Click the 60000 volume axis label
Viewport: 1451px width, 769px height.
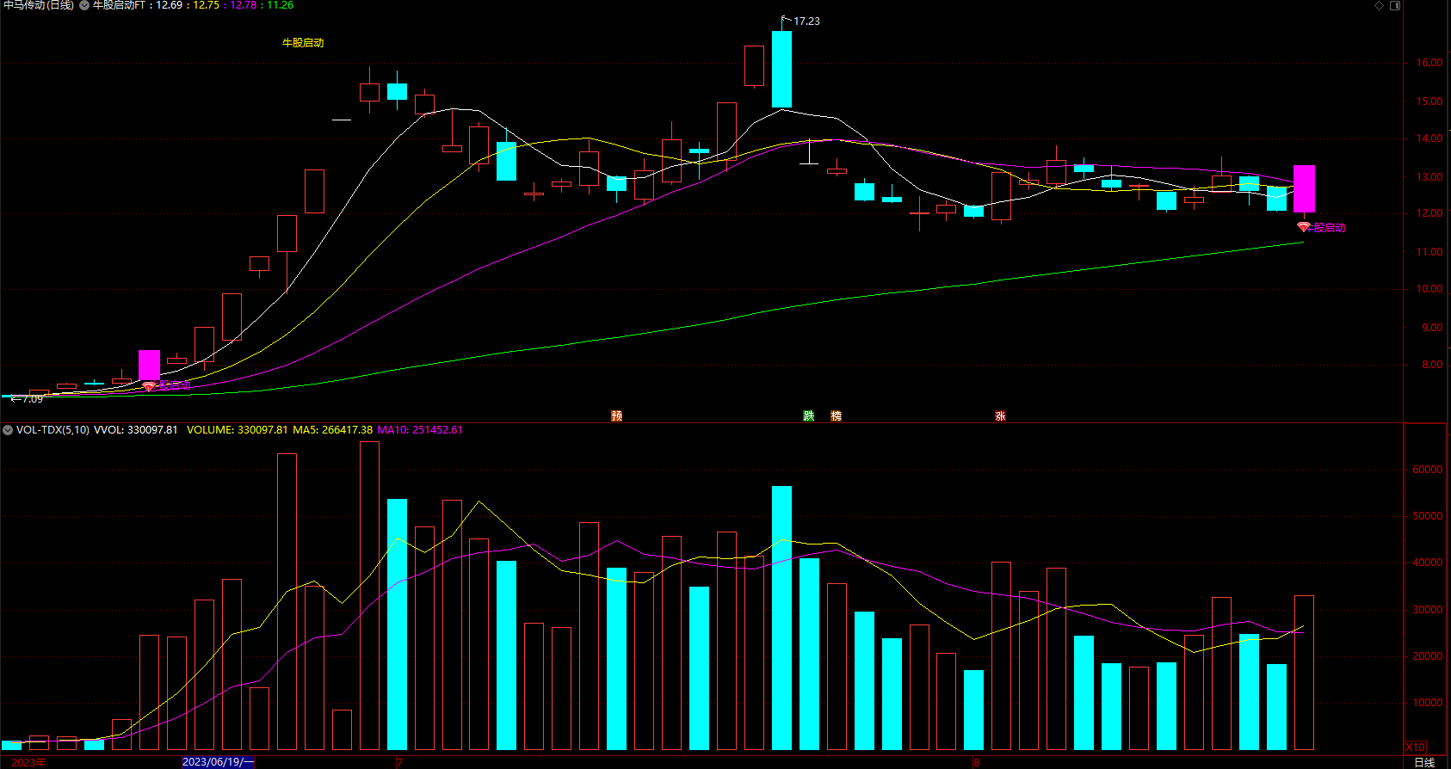pos(1427,470)
